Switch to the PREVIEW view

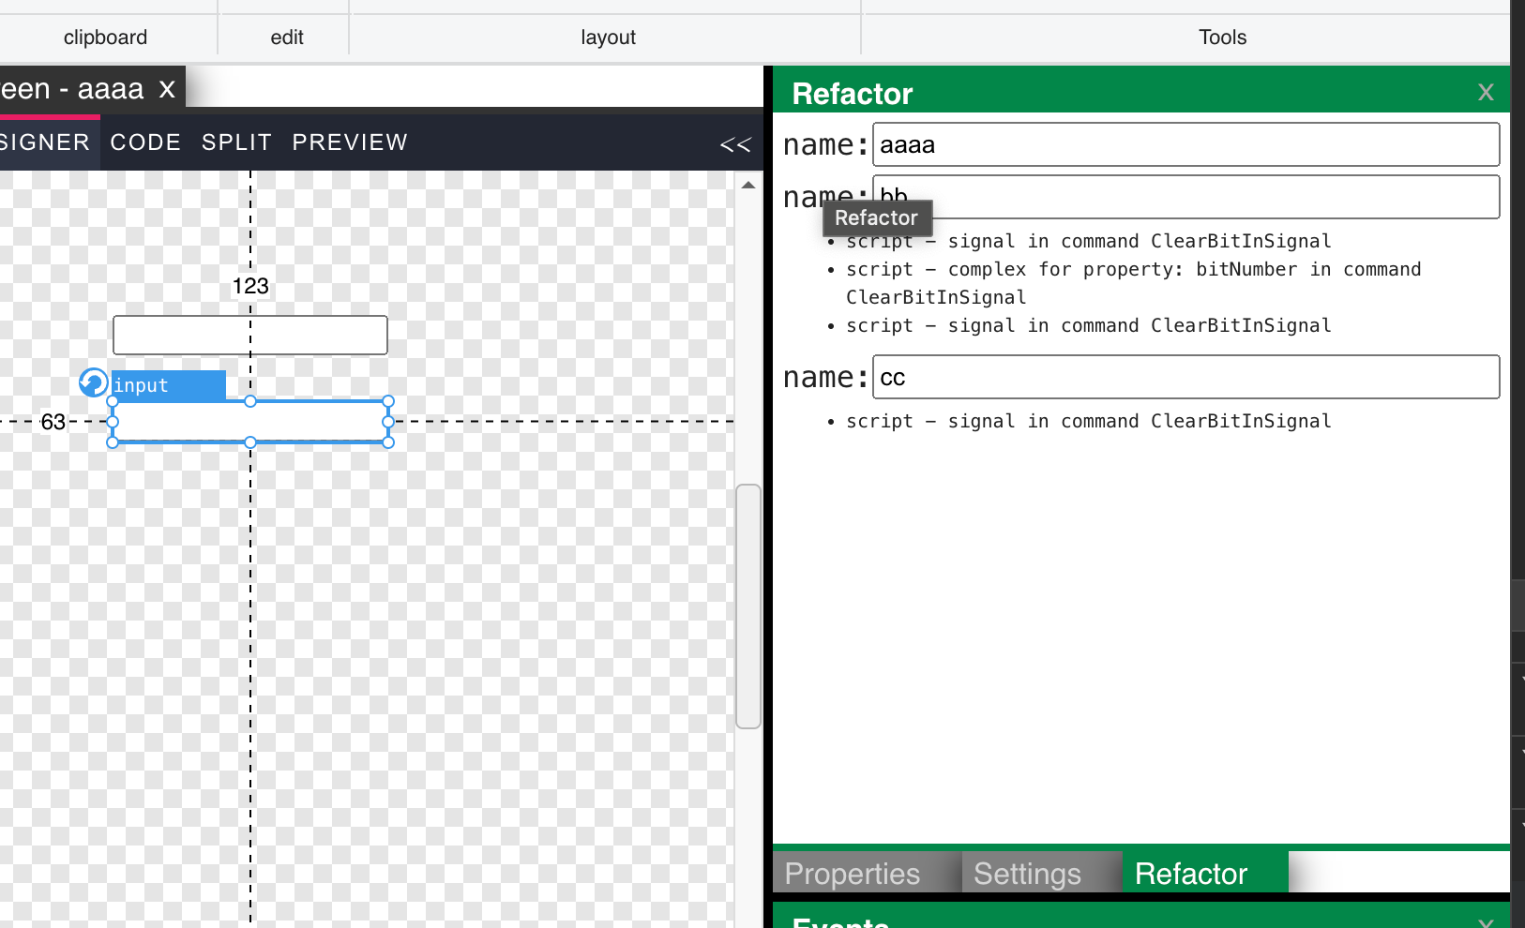350,142
